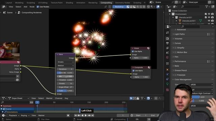Play animation in reverse
Screen dimensions: 216x121
(x=82, y=116)
